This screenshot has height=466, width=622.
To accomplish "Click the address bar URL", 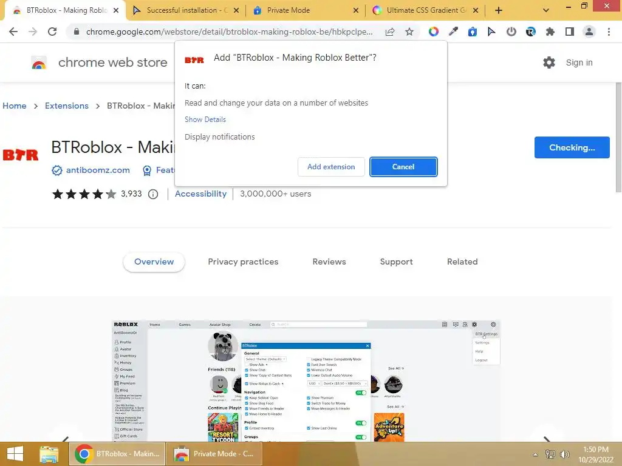I will pyautogui.click(x=229, y=32).
